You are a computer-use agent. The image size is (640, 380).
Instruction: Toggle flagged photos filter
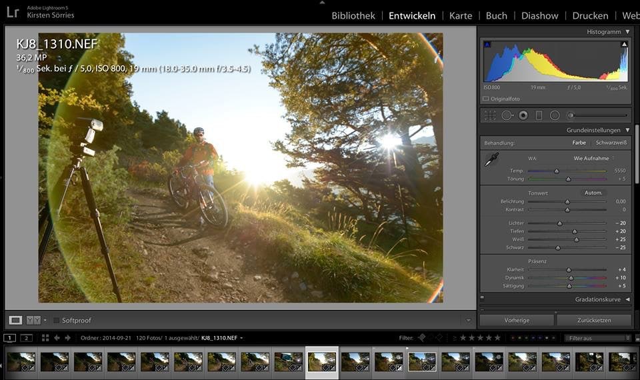[x=422, y=337]
